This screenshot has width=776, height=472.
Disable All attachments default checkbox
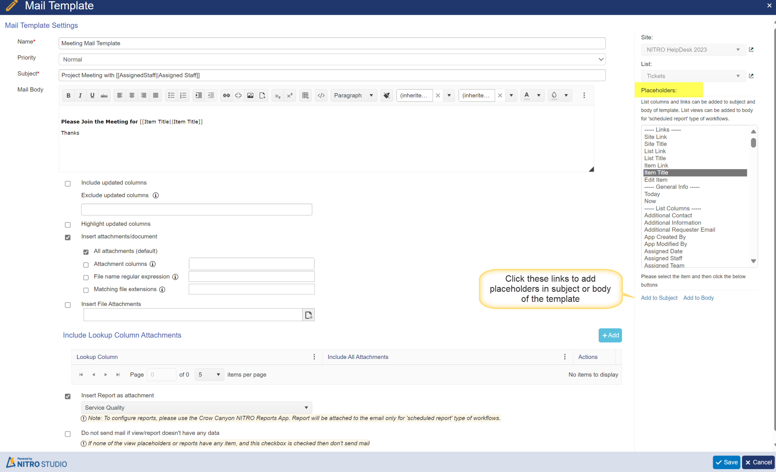[86, 251]
